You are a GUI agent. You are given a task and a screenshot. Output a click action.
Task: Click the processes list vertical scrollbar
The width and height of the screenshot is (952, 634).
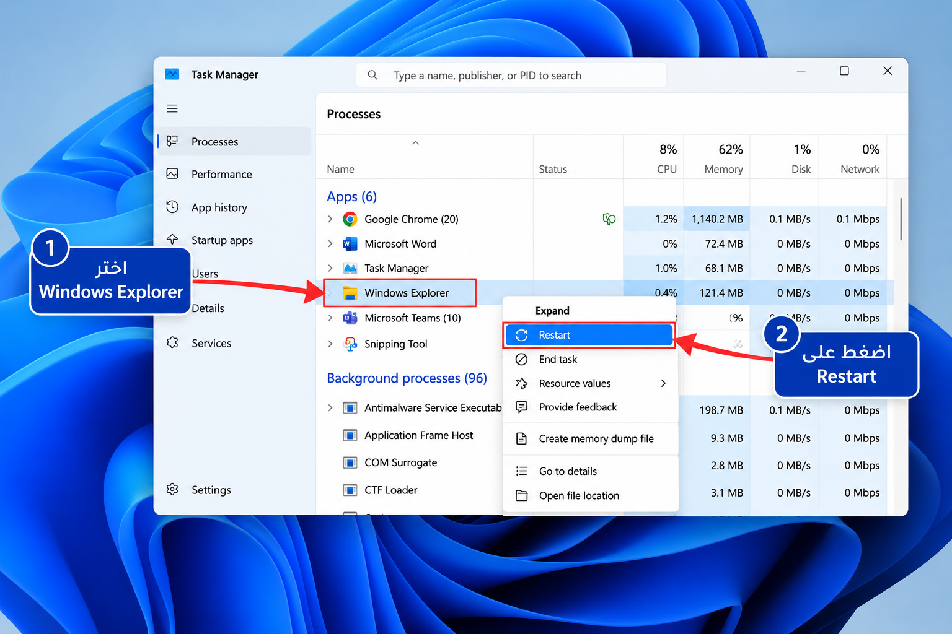click(x=901, y=219)
